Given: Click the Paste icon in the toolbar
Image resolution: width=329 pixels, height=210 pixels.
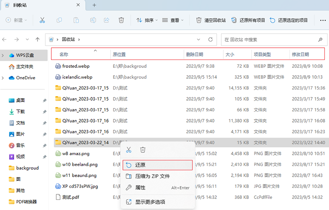Looking at the screenshot, I should coord(76,20).
